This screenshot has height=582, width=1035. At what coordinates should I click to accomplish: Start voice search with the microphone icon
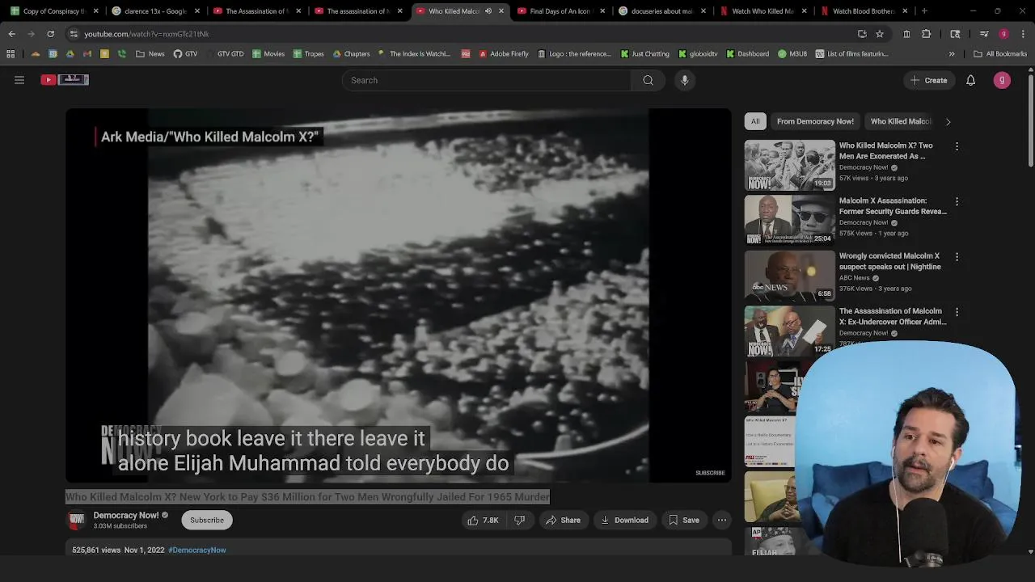(685, 80)
